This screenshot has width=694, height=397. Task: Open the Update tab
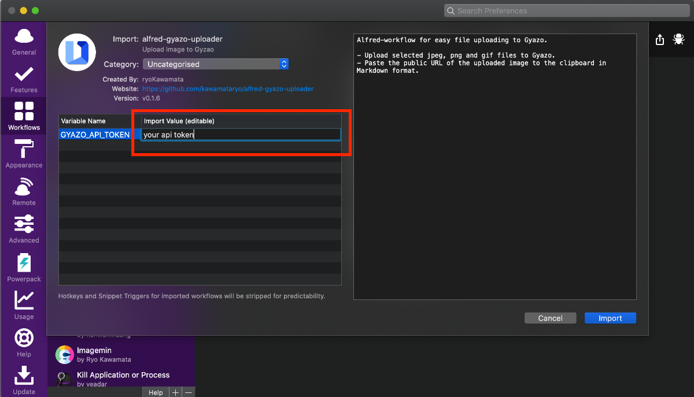(x=24, y=380)
